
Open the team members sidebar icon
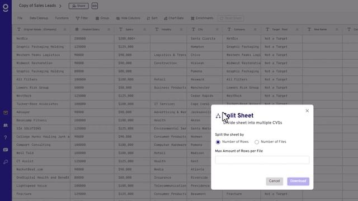click(6, 125)
